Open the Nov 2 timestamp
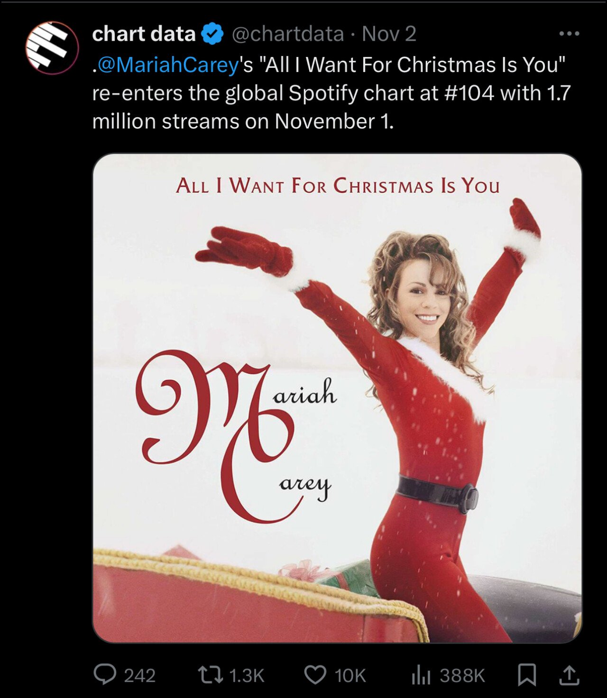 (x=389, y=34)
